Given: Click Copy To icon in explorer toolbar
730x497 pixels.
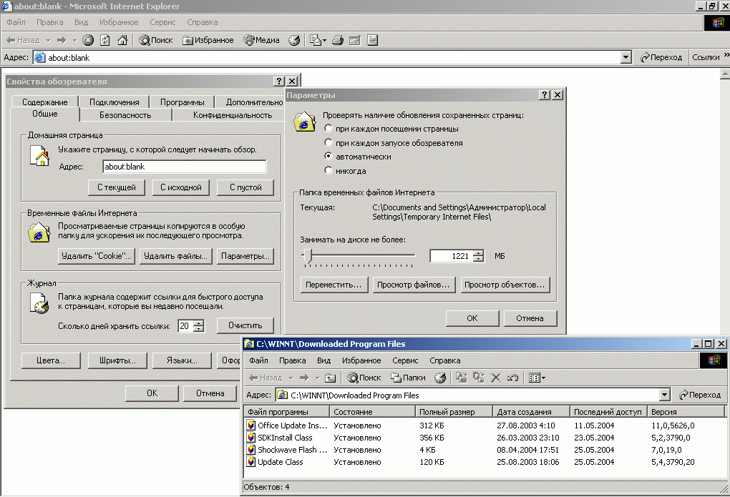Looking at the screenshot, I should pos(479,378).
